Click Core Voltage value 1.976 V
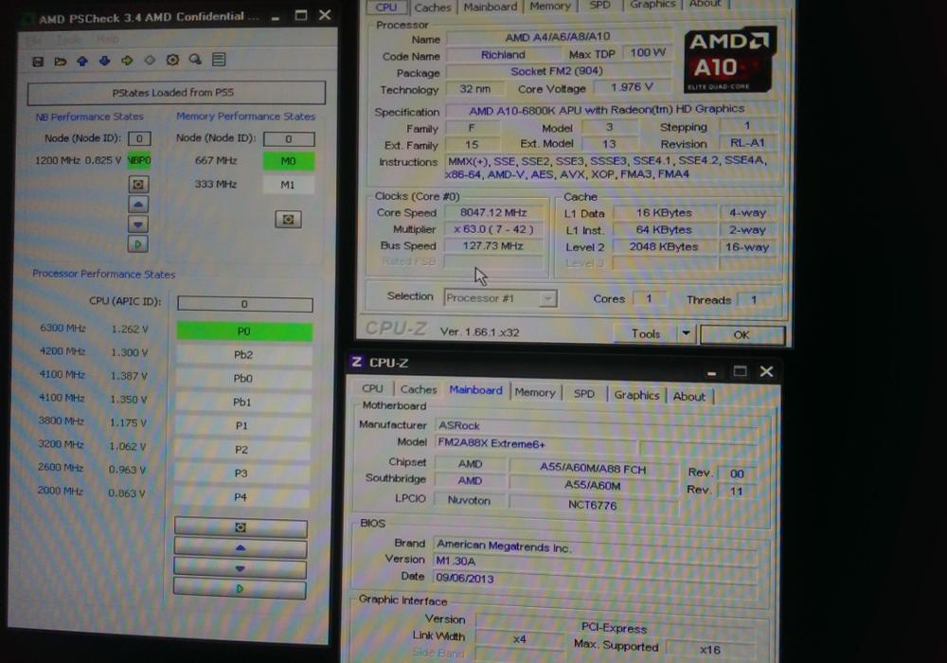The image size is (947, 663). pos(632,87)
